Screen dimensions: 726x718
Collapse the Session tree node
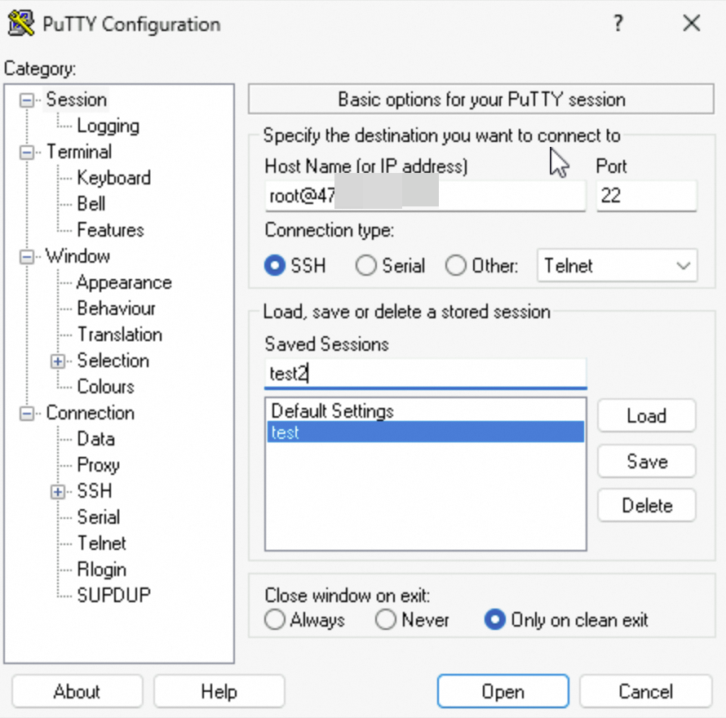[28, 100]
